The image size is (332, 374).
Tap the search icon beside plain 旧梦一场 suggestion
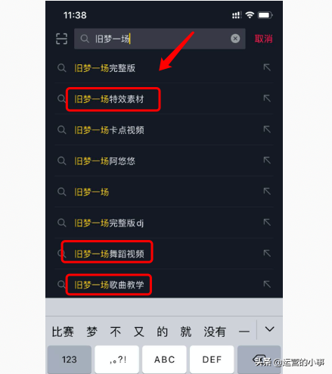(x=61, y=192)
